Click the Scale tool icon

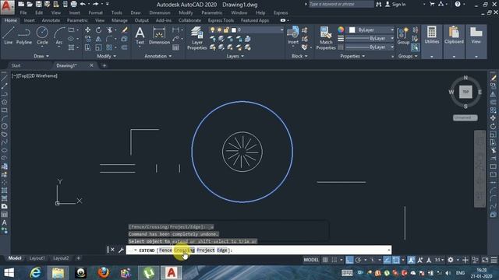click(x=99, y=47)
